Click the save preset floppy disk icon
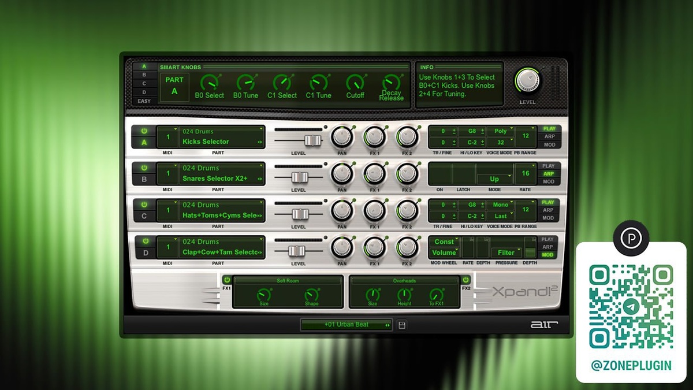Viewport: 693px width, 390px height. click(402, 325)
